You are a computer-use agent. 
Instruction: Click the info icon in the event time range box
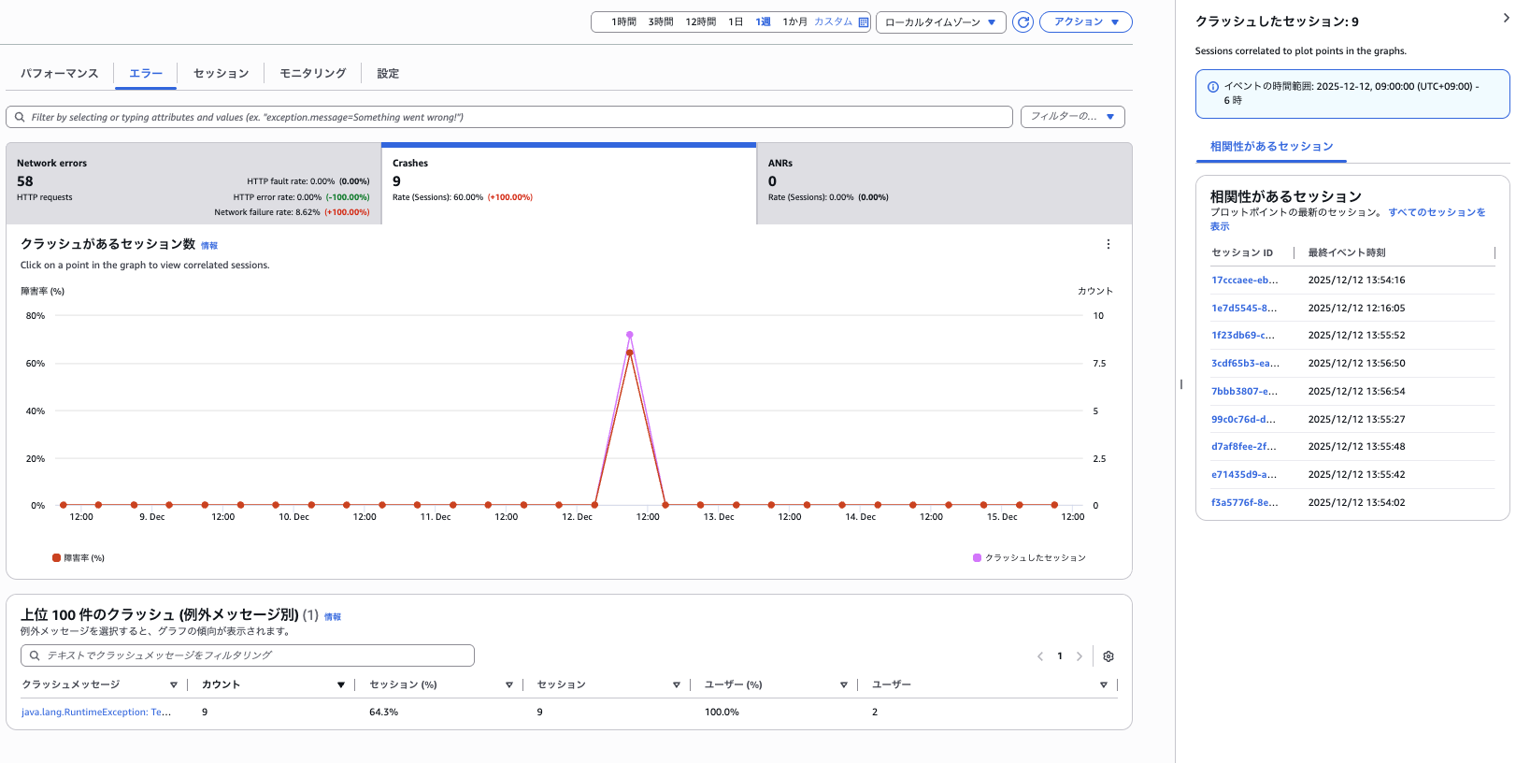point(1213,87)
